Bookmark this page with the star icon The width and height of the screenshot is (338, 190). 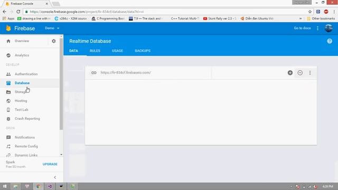coord(310,12)
